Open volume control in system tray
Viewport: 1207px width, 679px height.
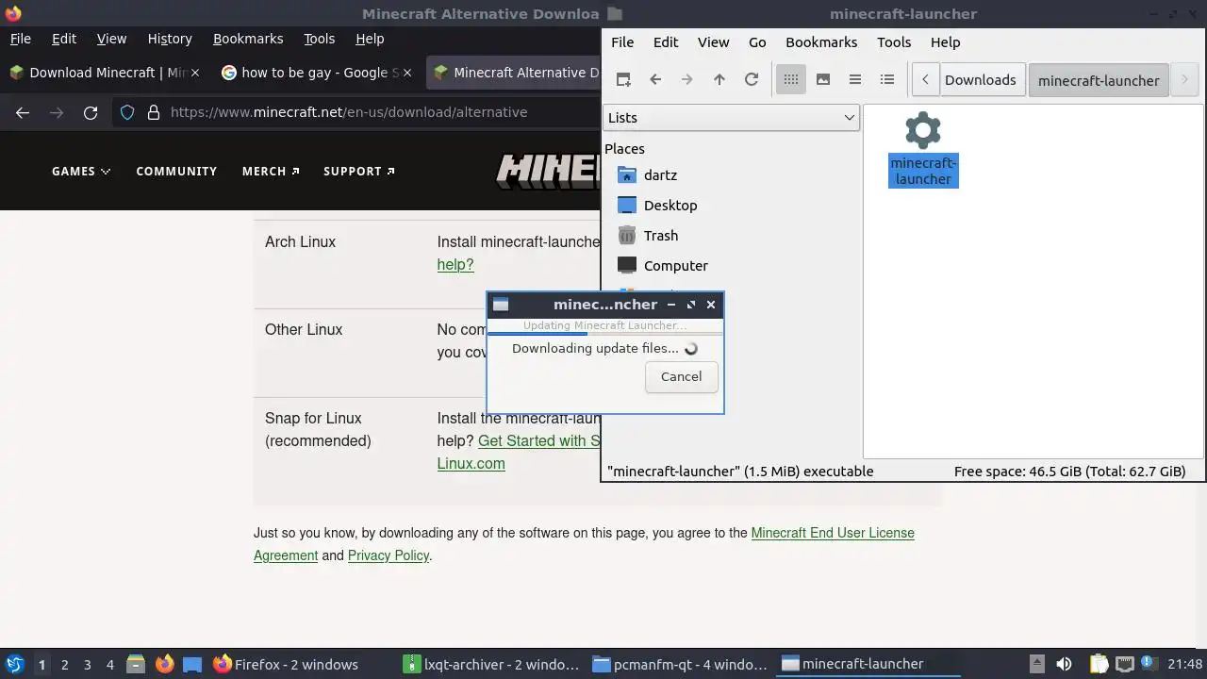click(x=1064, y=664)
